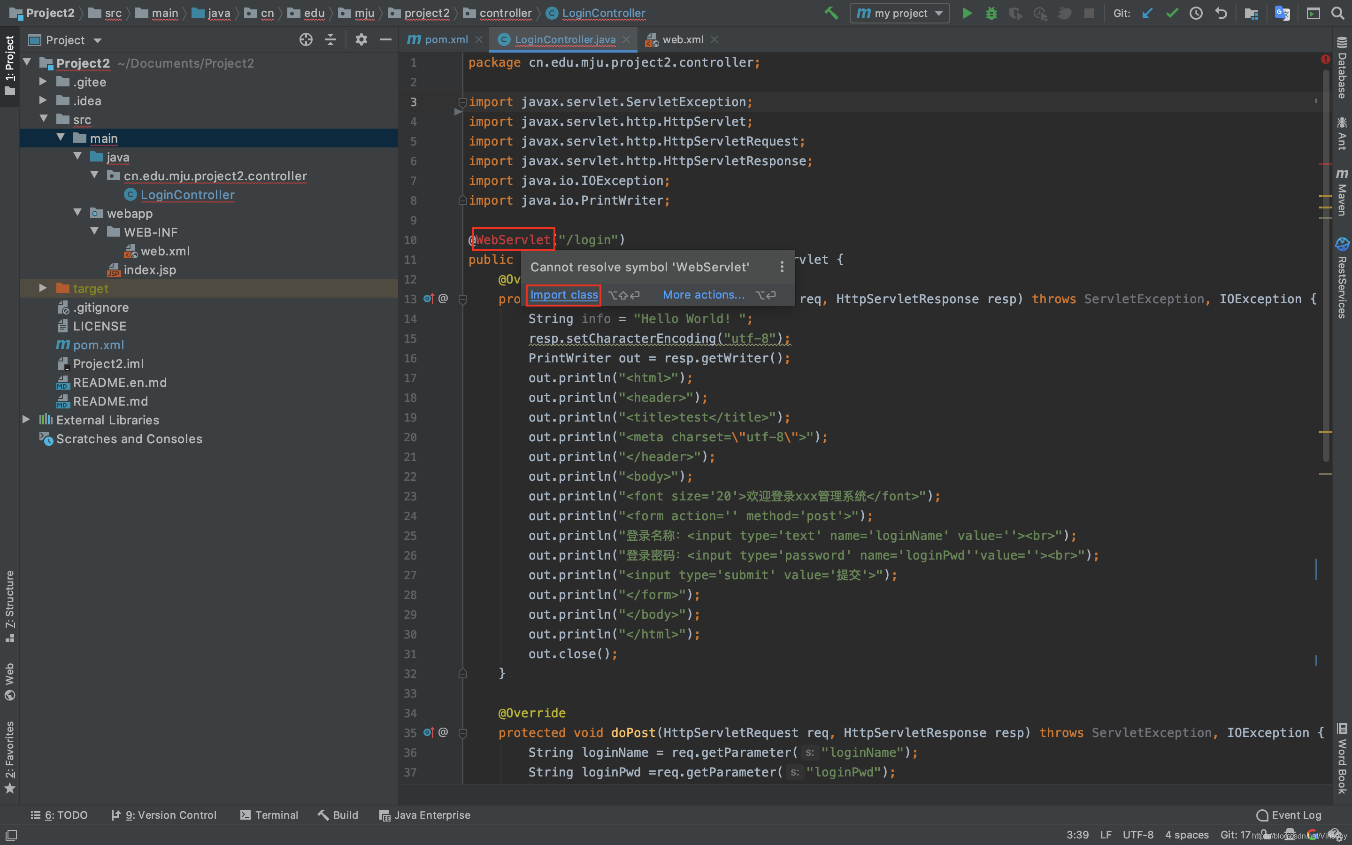Click the Run Anything console icon

(1313, 13)
